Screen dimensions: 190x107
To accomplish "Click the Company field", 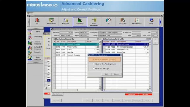I will coord(110,33).
